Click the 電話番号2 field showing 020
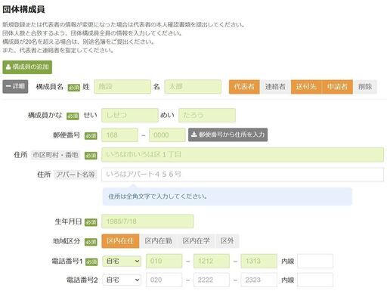Viewport: 387px width, 291px height. [164, 280]
